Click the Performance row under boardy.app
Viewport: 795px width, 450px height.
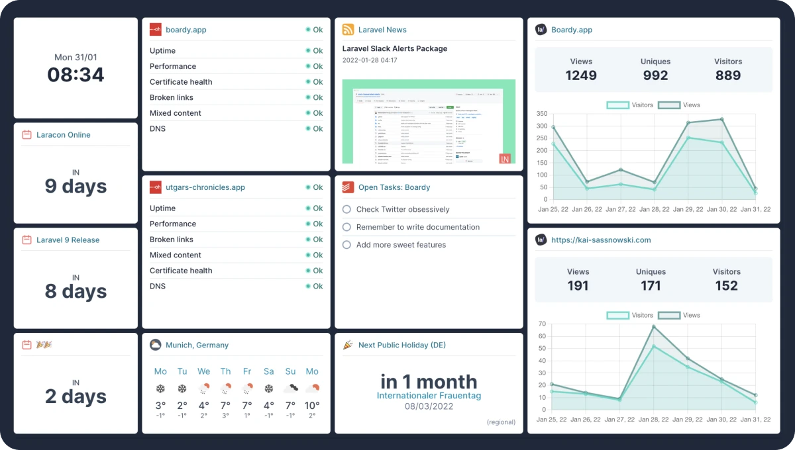(x=236, y=66)
